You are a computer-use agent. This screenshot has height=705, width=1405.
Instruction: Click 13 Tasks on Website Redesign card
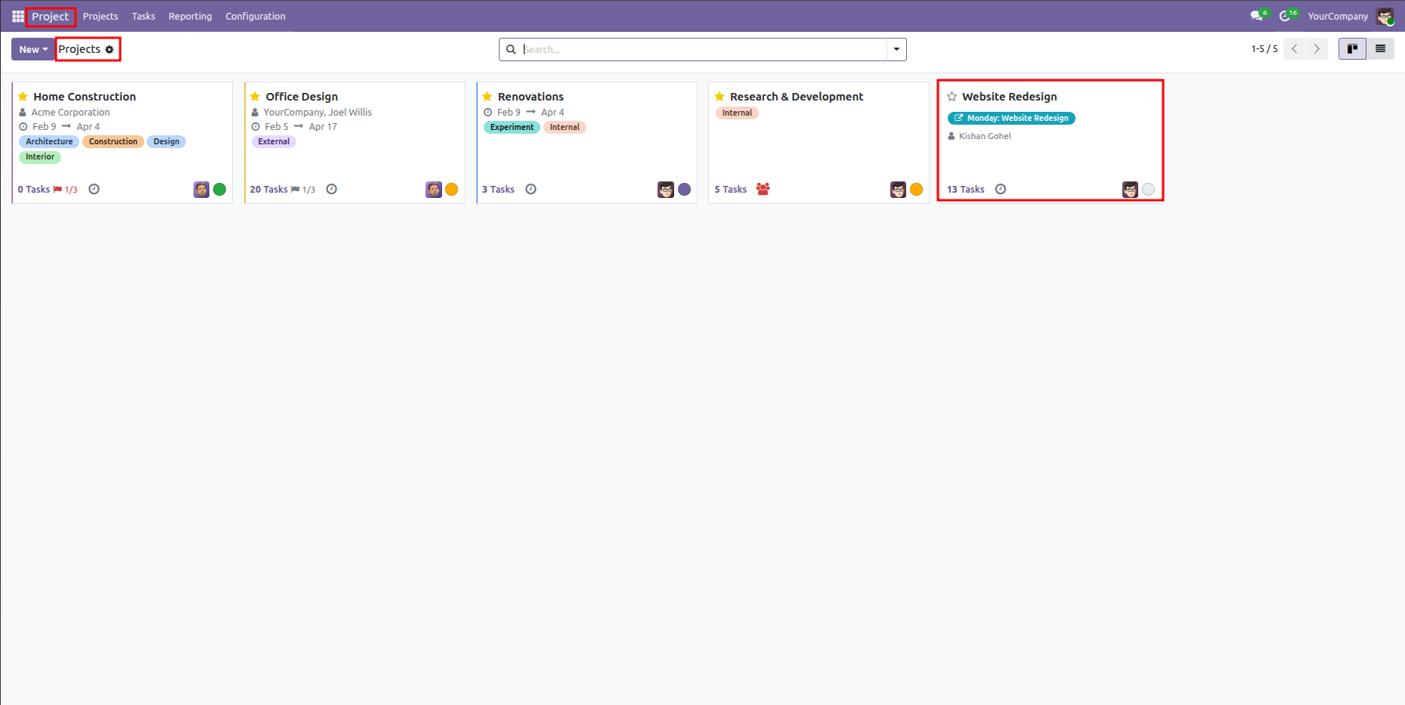click(x=966, y=190)
